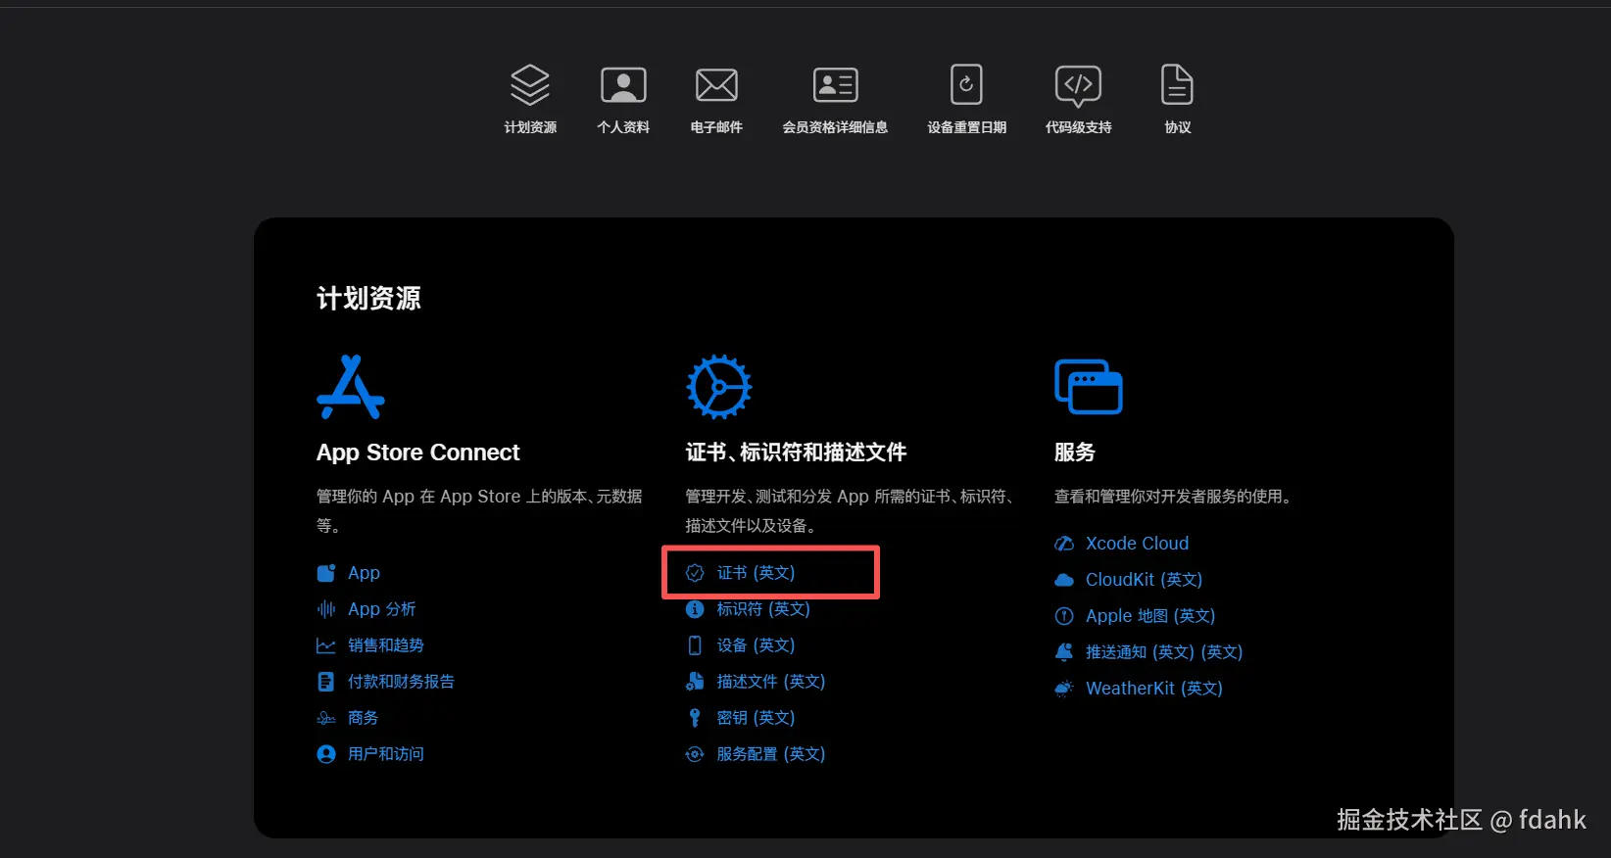Click the description text 查看和管理你对开发者服务的使用。
This screenshot has height=858, width=1611.
[1175, 497]
